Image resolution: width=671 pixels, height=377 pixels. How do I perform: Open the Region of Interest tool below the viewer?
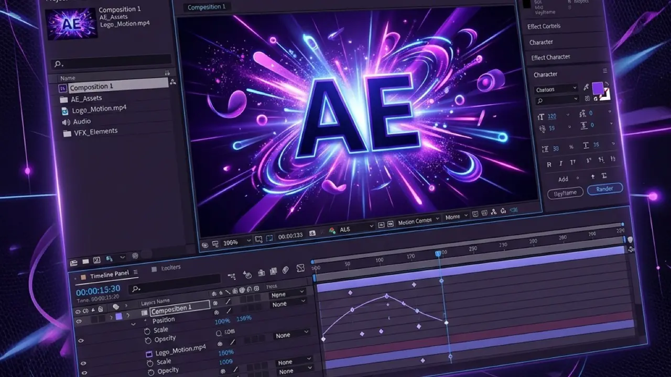coord(269,237)
